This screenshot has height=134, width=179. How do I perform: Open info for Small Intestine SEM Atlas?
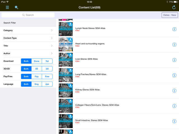click(174, 121)
